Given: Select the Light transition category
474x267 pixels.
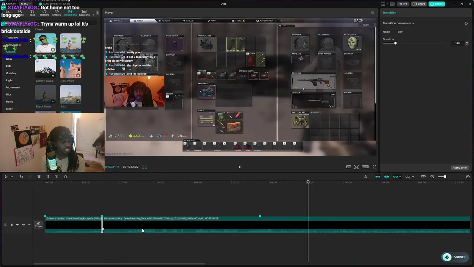Looking at the screenshot, I should coord(9,80).
